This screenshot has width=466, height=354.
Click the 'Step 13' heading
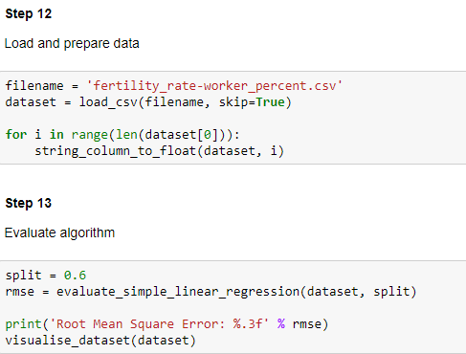tap(29, 203)
